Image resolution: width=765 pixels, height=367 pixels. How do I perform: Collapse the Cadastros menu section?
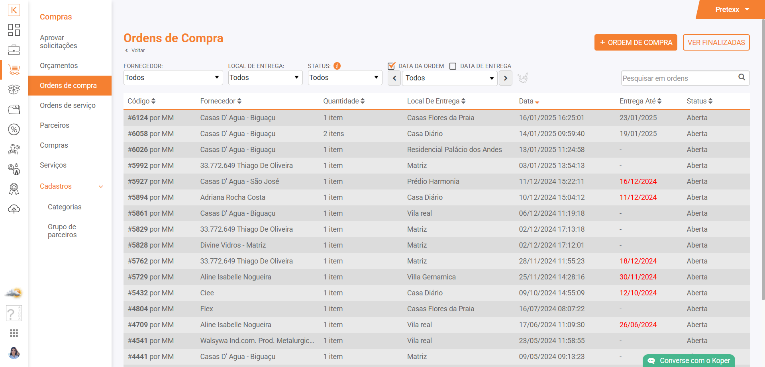click(x=101, y=186)
